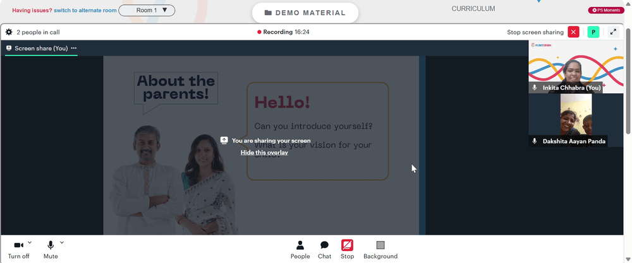Open Screen share options three-dot menu

point(74,49)
